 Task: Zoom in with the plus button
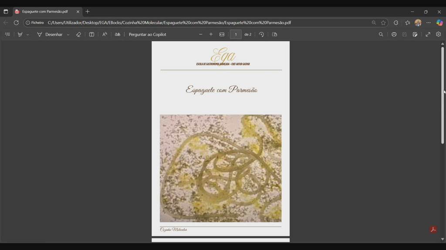pyautogui.click(x=211, y=34)
